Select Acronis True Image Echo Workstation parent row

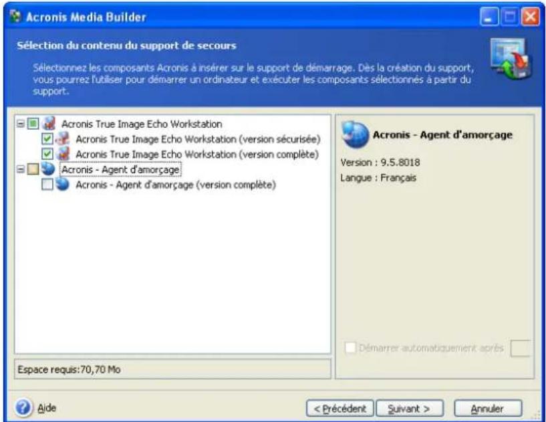142,124
